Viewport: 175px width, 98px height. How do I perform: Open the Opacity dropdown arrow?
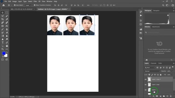click(172, 71)
